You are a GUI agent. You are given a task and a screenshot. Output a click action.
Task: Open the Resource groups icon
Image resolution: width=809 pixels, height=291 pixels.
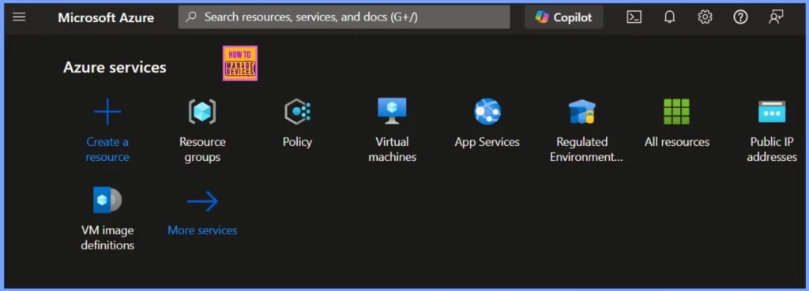[202, 111]
